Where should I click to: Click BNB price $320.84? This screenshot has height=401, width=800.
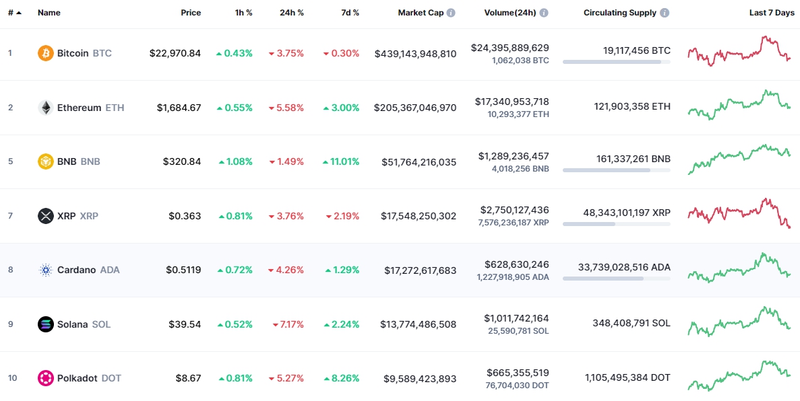point(182,161)
